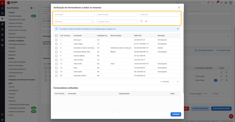The image size is (235, 122).
Task: Click the Nome Fantasia input field
Action: [x=117, y=14]
